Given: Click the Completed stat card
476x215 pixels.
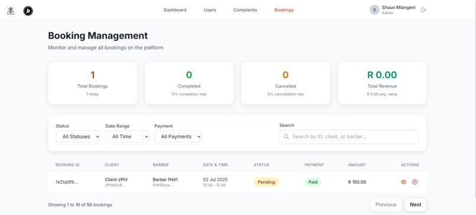Looking at the screenshot, I should click(189, 83).
